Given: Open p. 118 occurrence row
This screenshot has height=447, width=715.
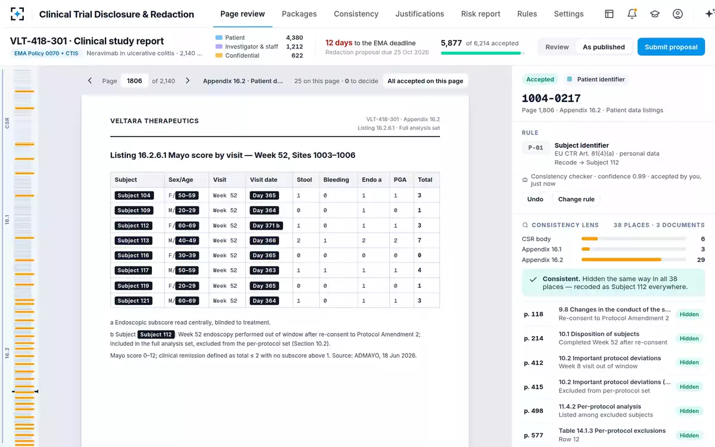Looking at the screenshot, I should [x=614, y=314].
